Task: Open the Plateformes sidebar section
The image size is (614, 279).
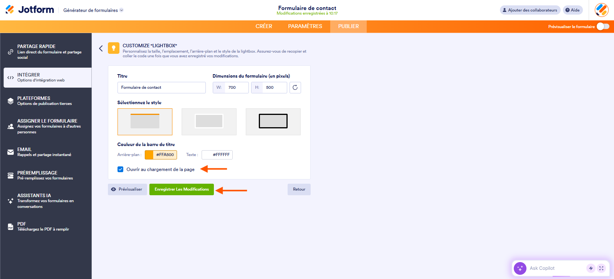Action: (48, 101)
